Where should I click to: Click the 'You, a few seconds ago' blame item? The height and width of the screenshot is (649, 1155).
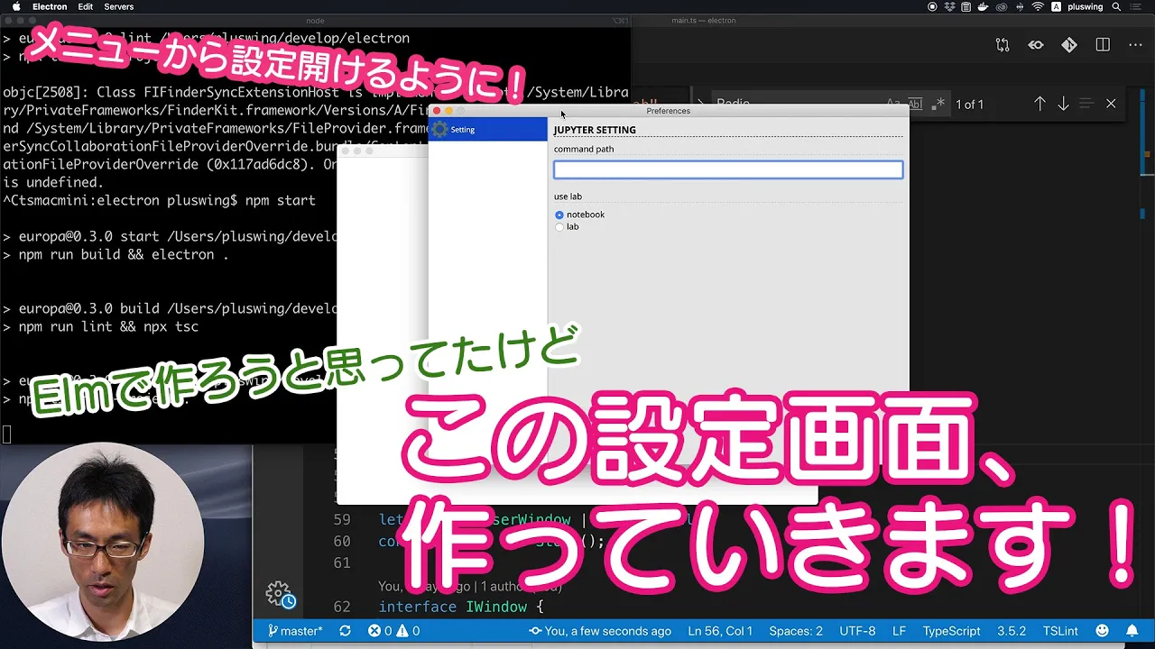pyautogui.click(x=600, y=631)
